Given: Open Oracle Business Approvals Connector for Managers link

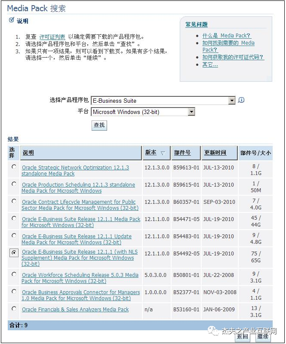Looking at the screenshot, I should tap(80, 295).
